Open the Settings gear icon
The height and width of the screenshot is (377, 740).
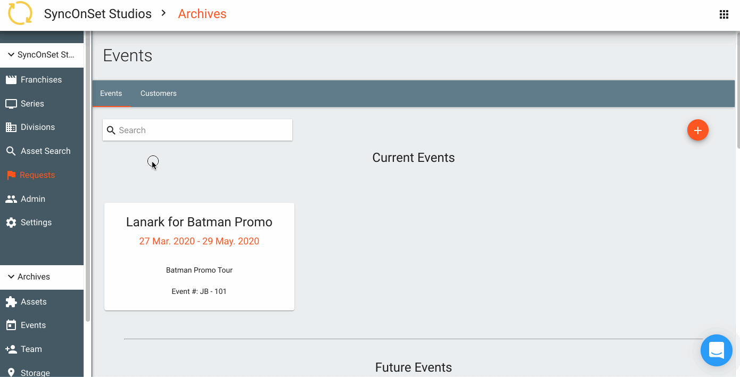coord(11,223)
